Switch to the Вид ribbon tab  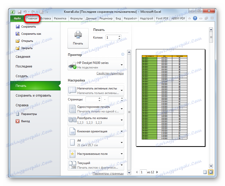pos(118,18)
